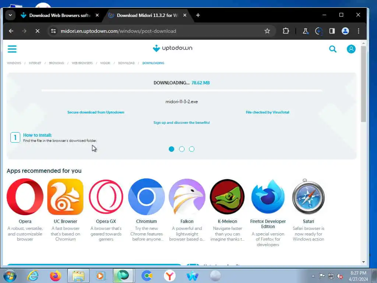Click the Uptodown logo
This screenshot has height=283, width=377.
(172, 48)
